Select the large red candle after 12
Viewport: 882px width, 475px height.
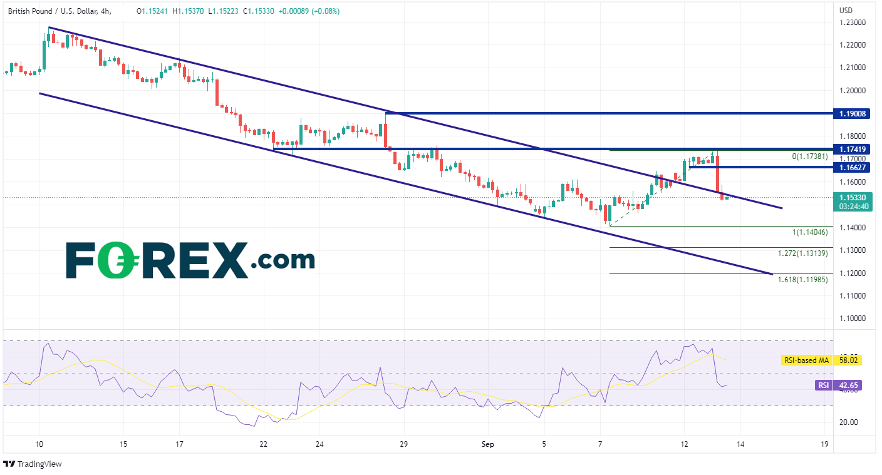[717, 173]
